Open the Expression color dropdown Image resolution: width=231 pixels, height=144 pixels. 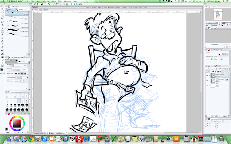click(x=215, y=59)
